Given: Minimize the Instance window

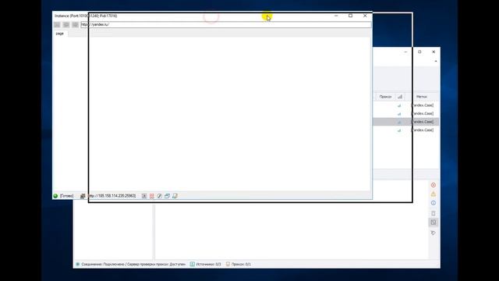Looking at the screenshot, I should [x=336, y=16].
